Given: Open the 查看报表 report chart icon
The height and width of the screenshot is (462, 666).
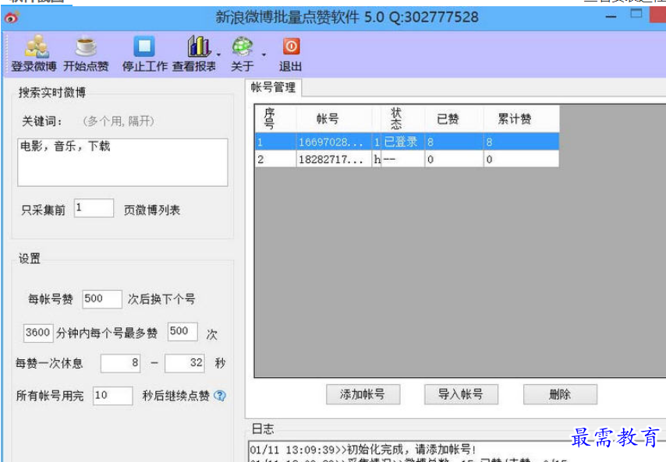Looking at the screenshot, I should [x=194, y=53].
